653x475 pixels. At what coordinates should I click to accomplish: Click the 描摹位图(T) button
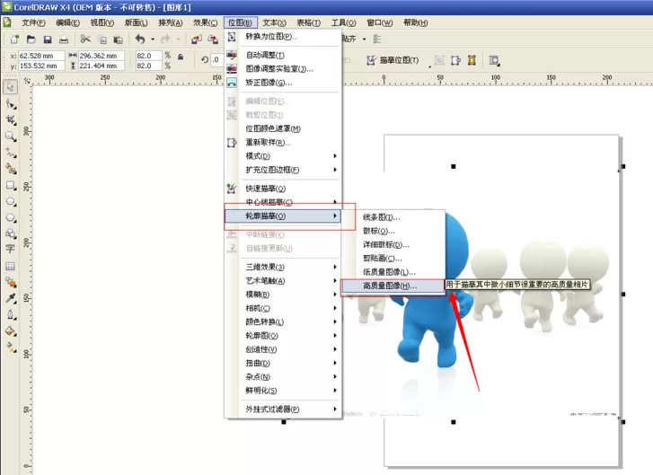[393, 60]
